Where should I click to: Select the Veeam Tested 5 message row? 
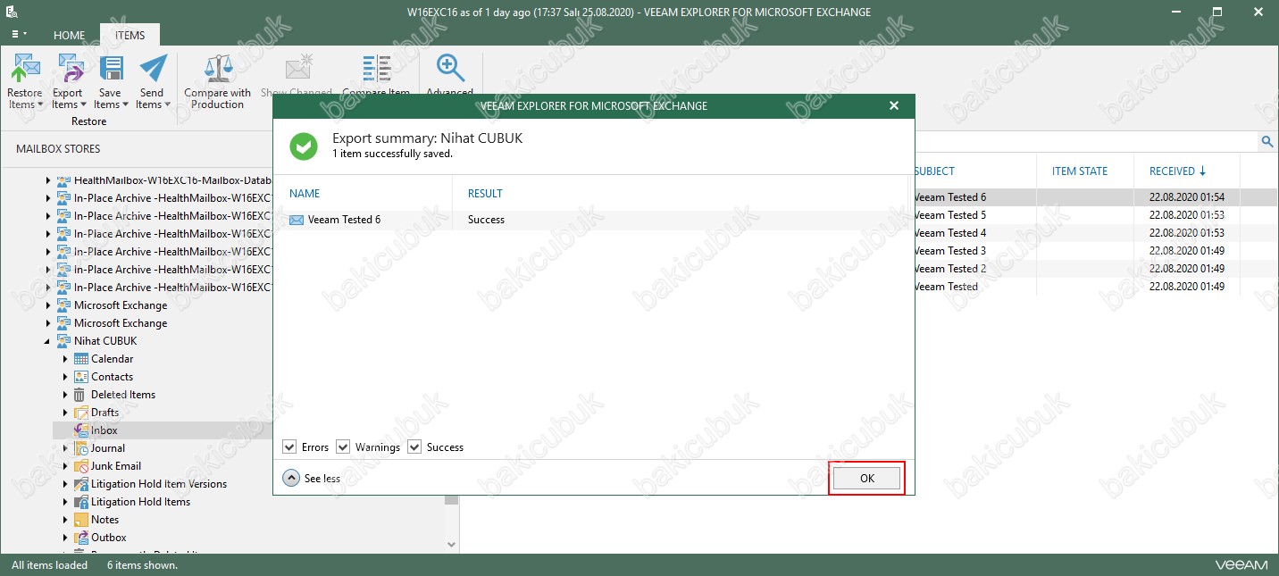coord(1094,215)
